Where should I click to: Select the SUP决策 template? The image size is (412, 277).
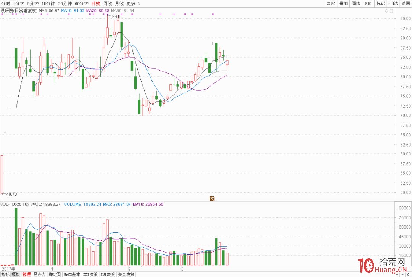[x=108, y=274]
